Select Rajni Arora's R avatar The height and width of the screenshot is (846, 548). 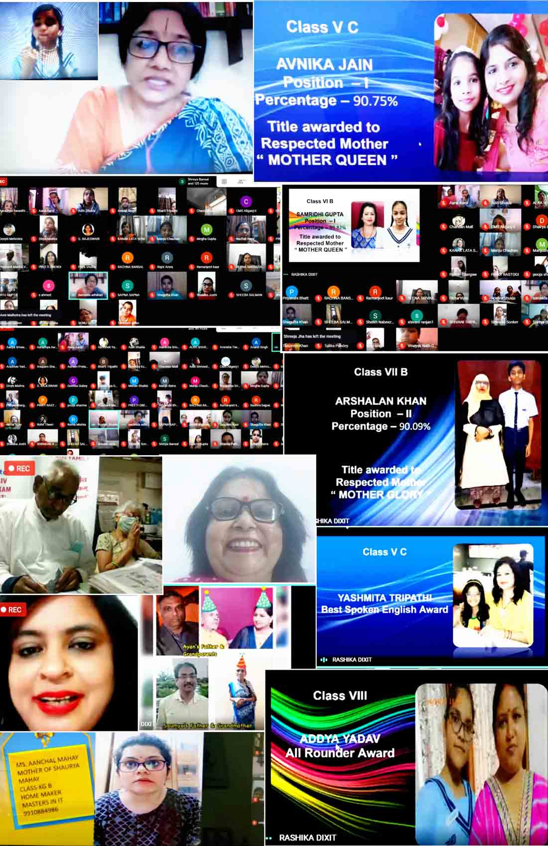167,257
